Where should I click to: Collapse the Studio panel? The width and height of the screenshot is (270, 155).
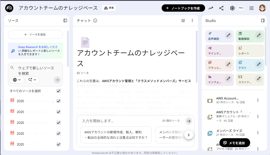tap(263, 21)
